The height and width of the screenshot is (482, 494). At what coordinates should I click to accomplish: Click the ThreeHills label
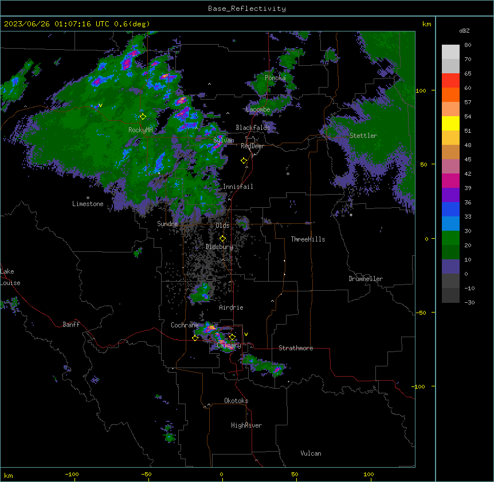point(308,239)
